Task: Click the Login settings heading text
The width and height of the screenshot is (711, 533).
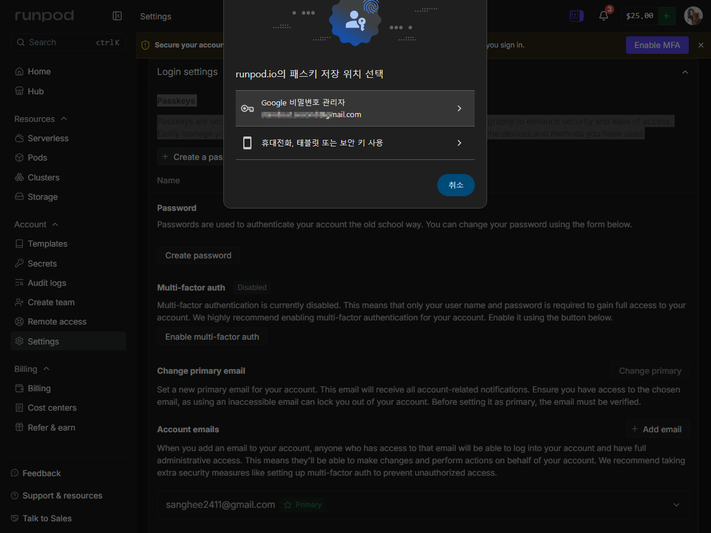Action: click(187, 72)
